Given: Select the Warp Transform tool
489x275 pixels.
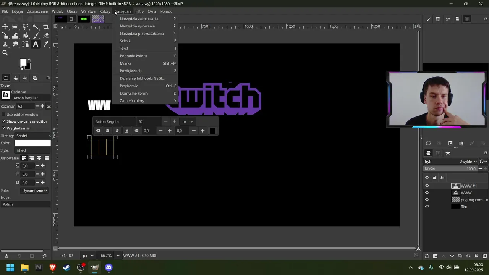Looking at the screenshot, I should point(15,36).
